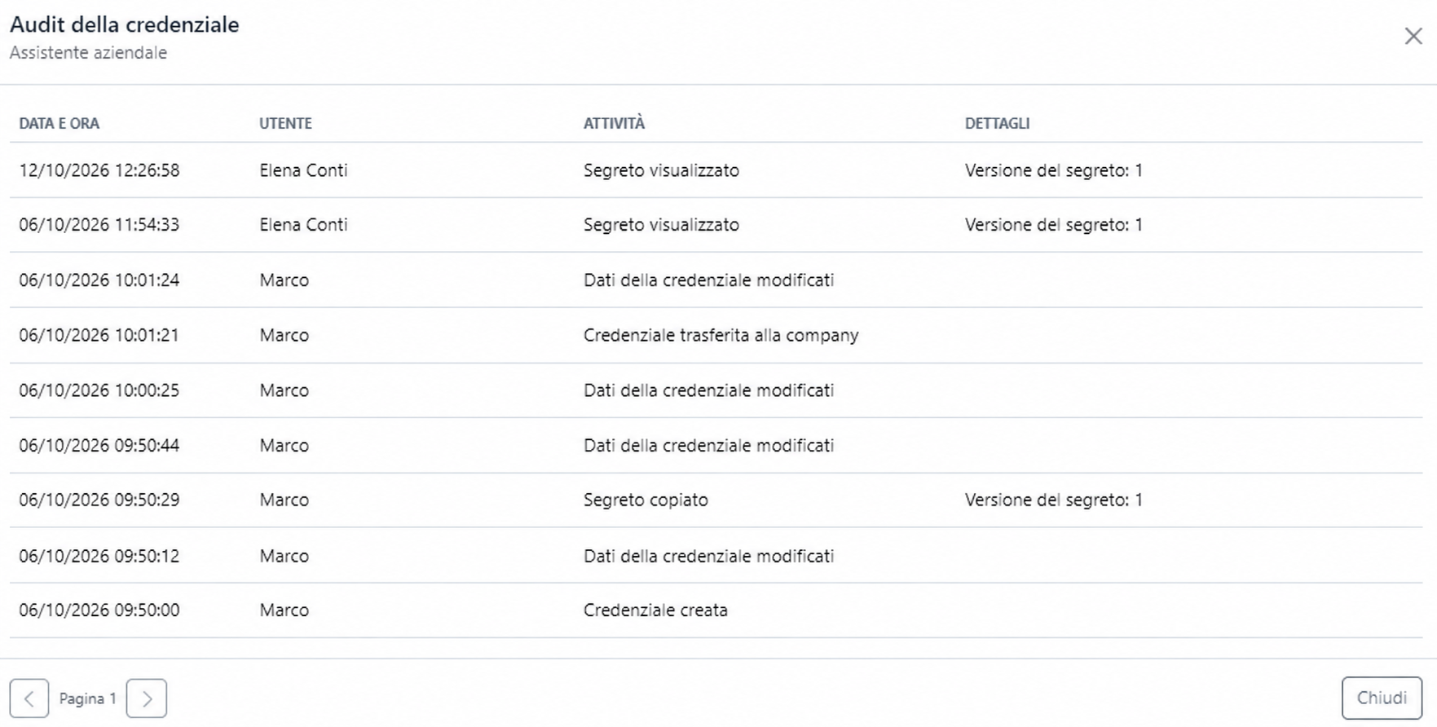Click Elena Conti in the 11:54:33 row
The width and height of the screenshot is (1437, 727).
click(x=303, y=225)
